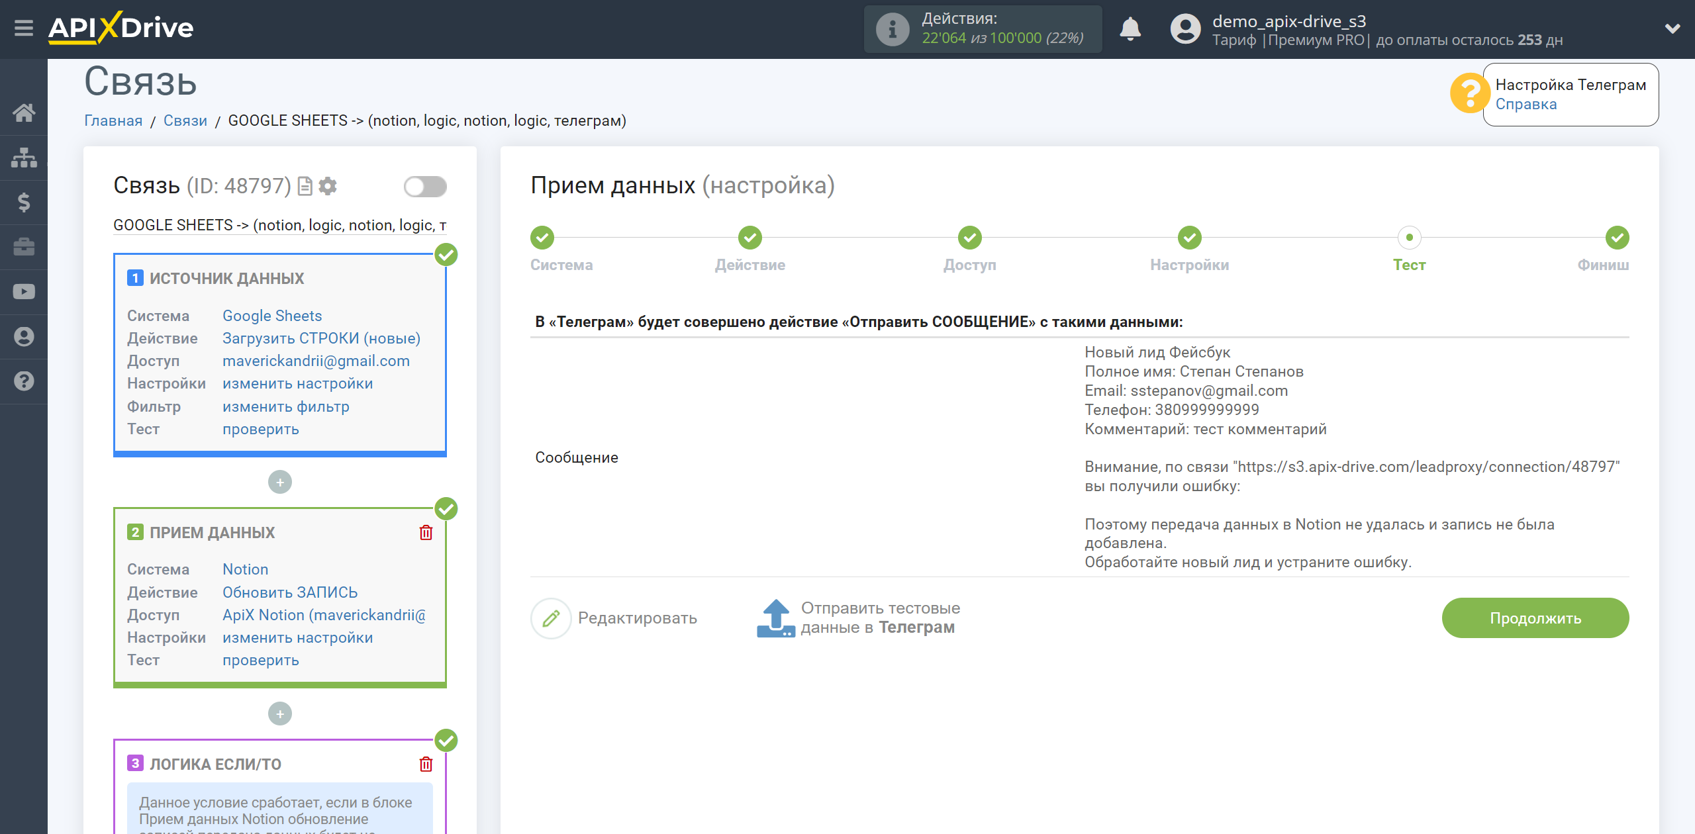Open connections sitemap icon in sidebar
Screen dimensions: 1695x834
(24, 158)
